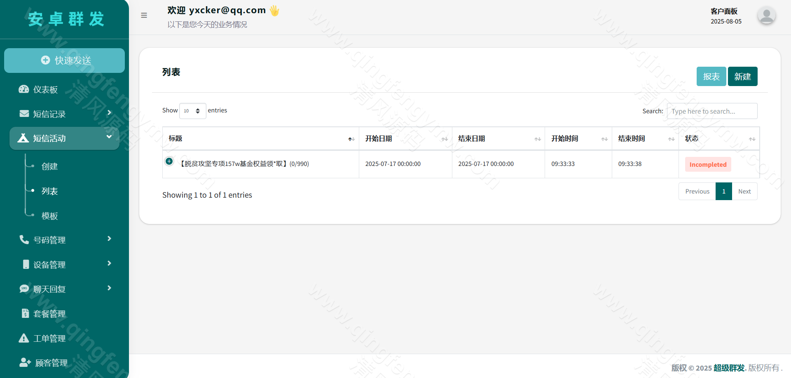Open 列表 under 短信活动
This screenshot has height=378, width=791.
[49, 191]
